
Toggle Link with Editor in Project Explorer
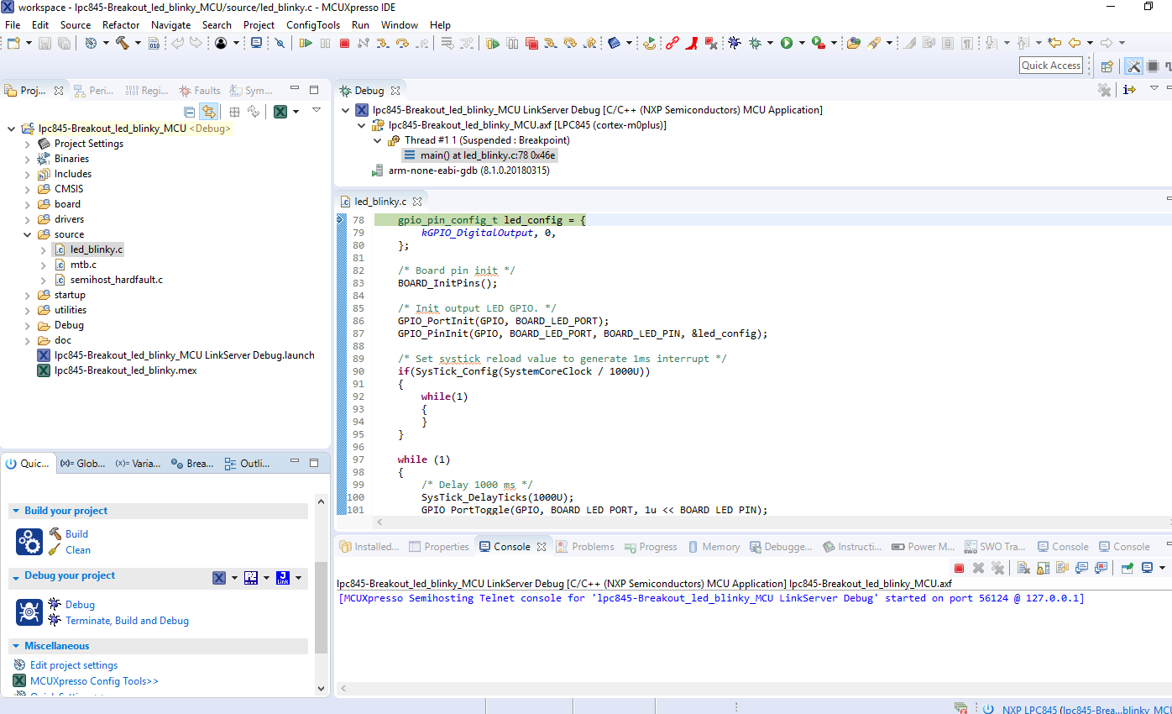coord(208,112)
